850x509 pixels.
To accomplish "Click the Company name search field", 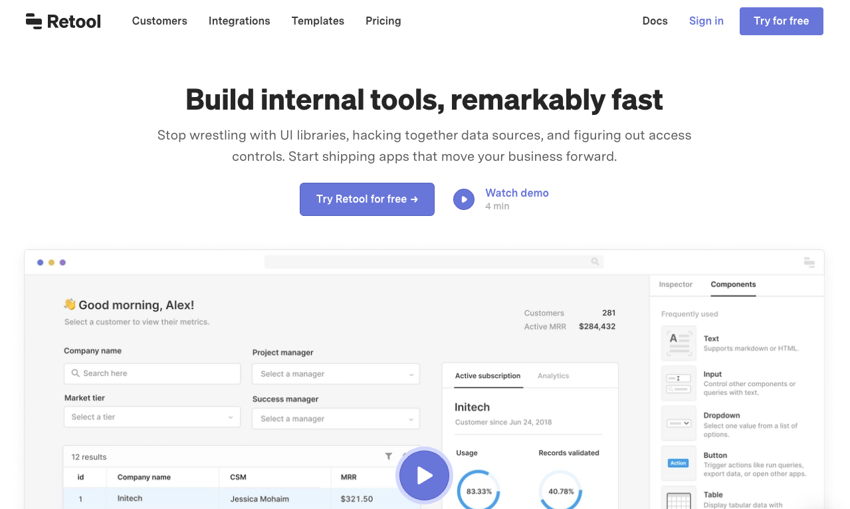I will (x=152, y=373).
